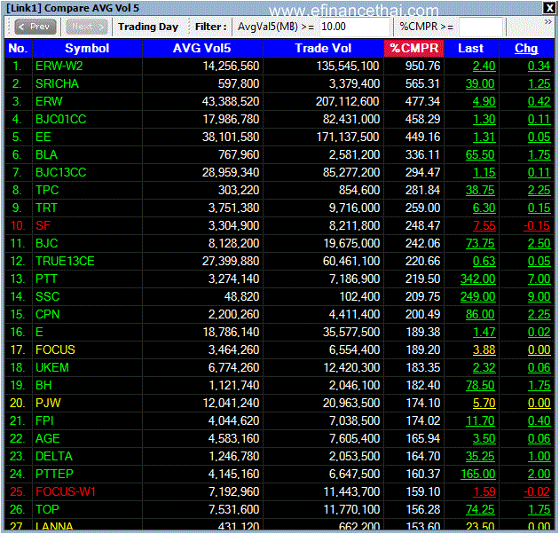Click change value 7.00 of PTT
The height and width of the screenshot is (534, 559).
[x=539, y=279]
